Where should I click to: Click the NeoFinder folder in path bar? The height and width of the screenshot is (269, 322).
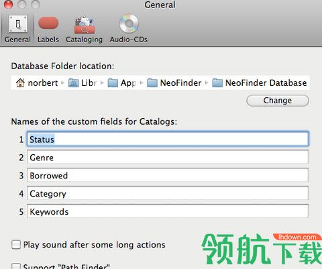pos(174,83)
